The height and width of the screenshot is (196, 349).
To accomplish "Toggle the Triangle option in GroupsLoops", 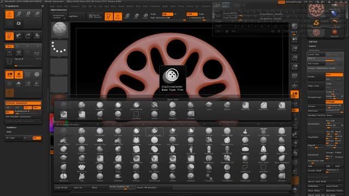I will (334, 102).
